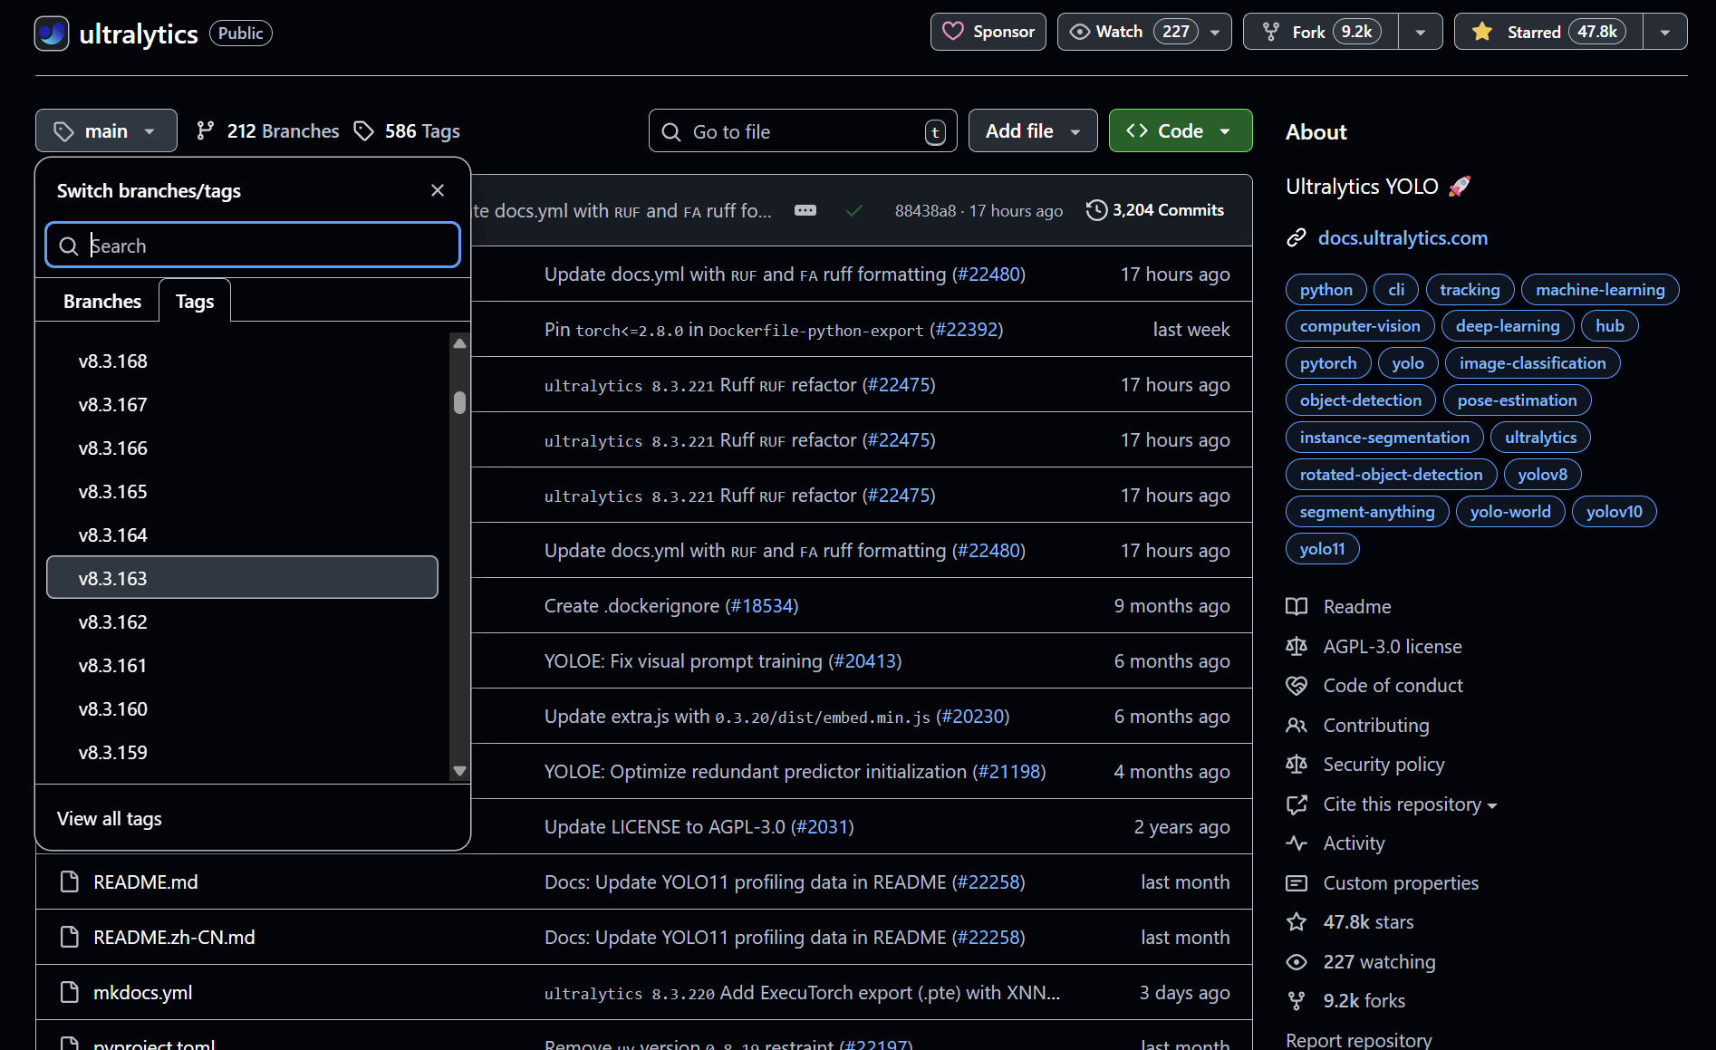This screenshot has height=1050, width=1716.
Task: Click the tag list scrollbar down arrow
Action: point(460,771)
